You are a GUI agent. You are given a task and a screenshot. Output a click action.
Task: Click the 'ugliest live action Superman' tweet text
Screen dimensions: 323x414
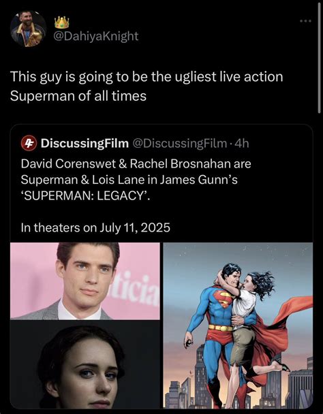pyautogui.click(x=147, y=86)
